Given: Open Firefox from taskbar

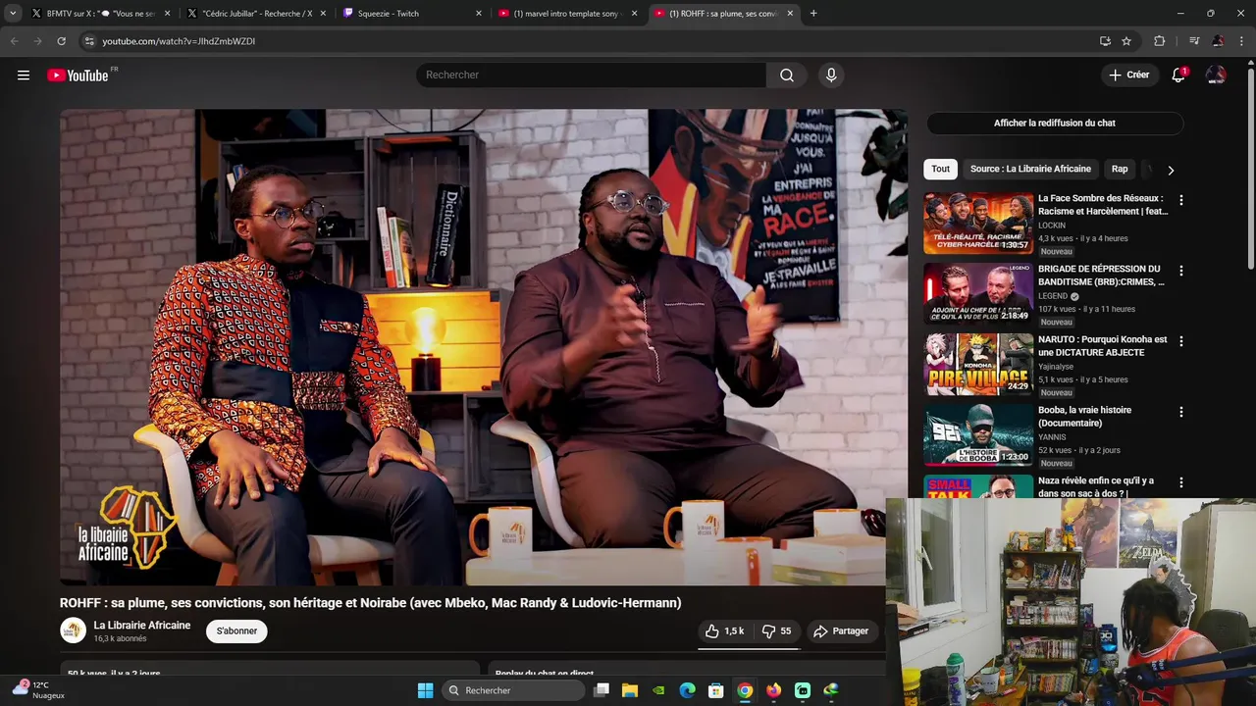Looking at the screenshot, I should pyautogui.click(x=774, y=690).
